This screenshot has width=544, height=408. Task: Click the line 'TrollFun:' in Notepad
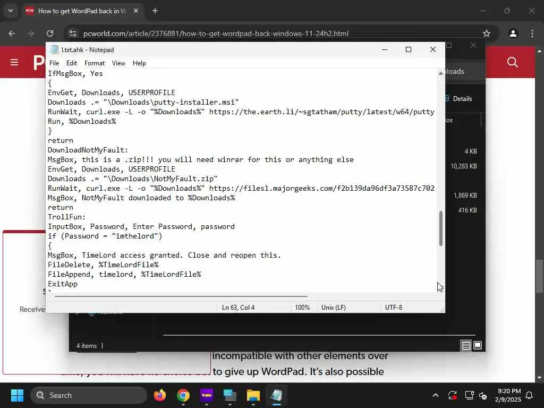(66, 217)
